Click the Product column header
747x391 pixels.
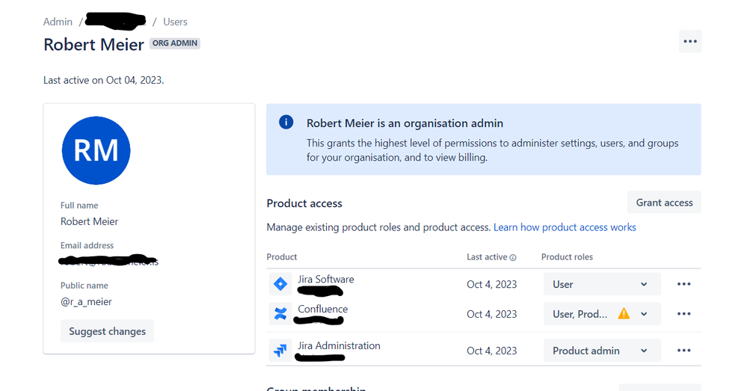[282, 257]
